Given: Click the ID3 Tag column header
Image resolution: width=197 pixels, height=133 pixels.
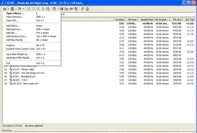Looking at the screenshot, I should 189,19.
